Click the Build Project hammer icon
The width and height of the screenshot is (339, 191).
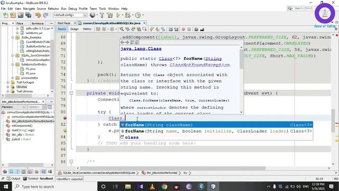(102, 15)
